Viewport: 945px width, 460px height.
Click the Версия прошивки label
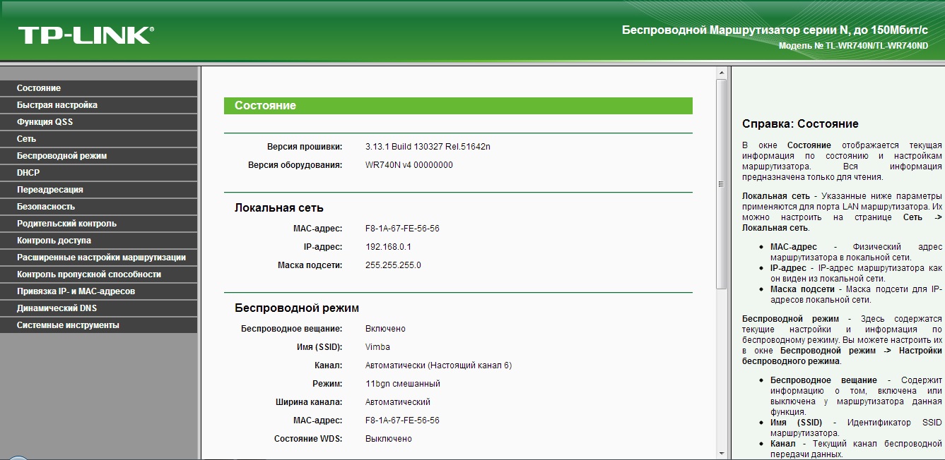click(x=305, y=147)
